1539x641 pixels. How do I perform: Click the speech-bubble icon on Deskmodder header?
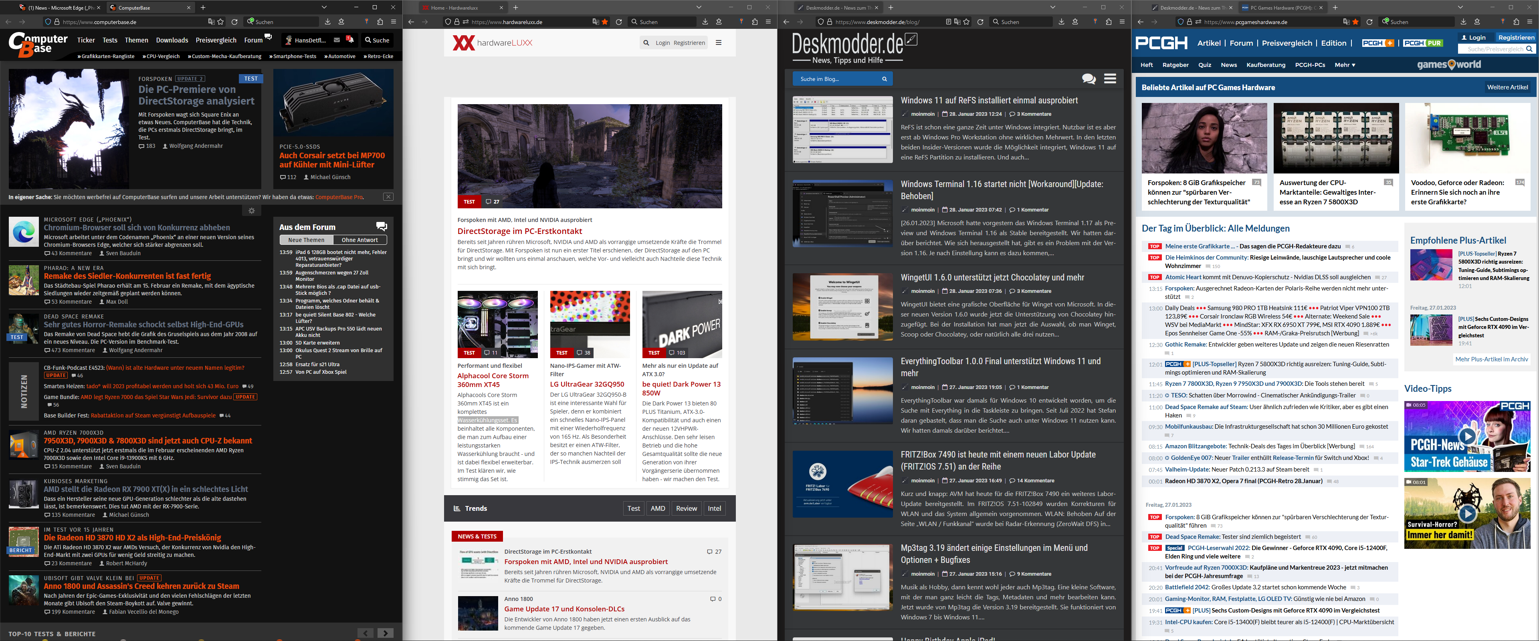(1089, 78)
